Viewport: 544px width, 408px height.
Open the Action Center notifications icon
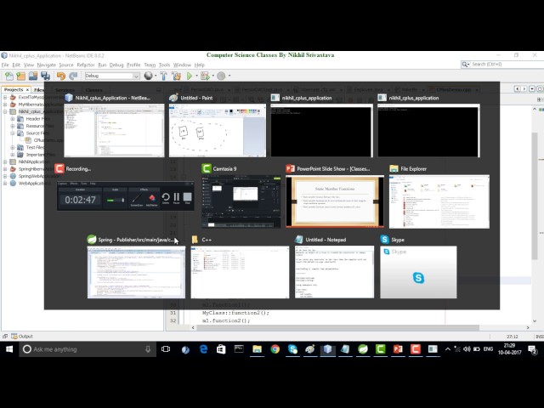pyautogui.click(x=532, y=349)
